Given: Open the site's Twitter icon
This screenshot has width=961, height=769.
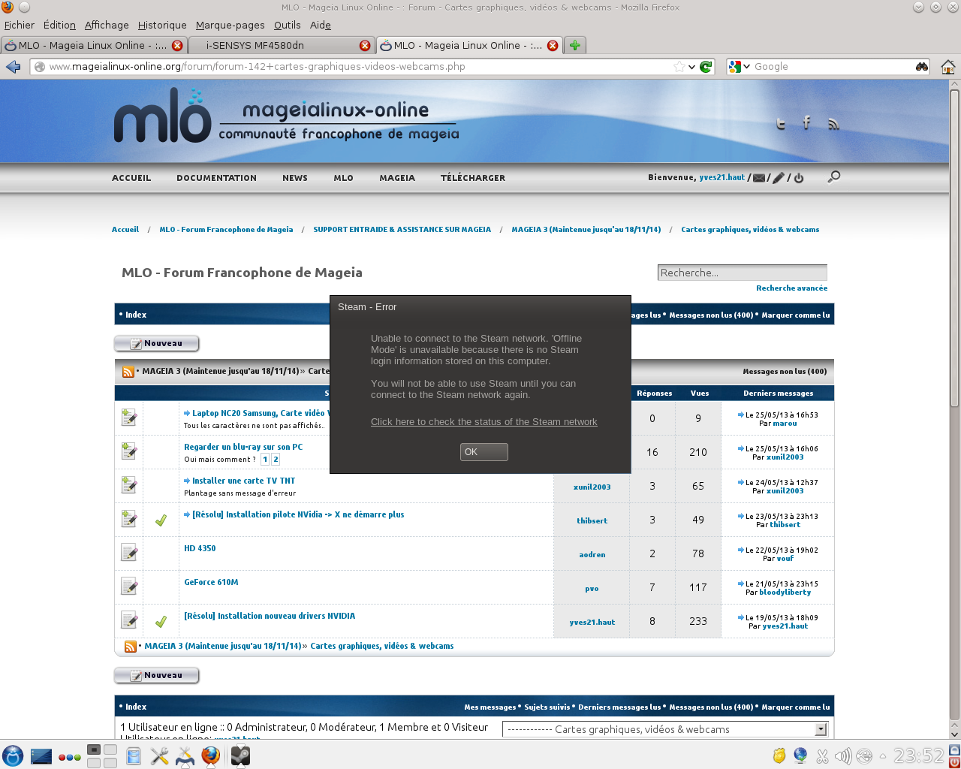Looking at the screenshot, I should tap(781, 124).
